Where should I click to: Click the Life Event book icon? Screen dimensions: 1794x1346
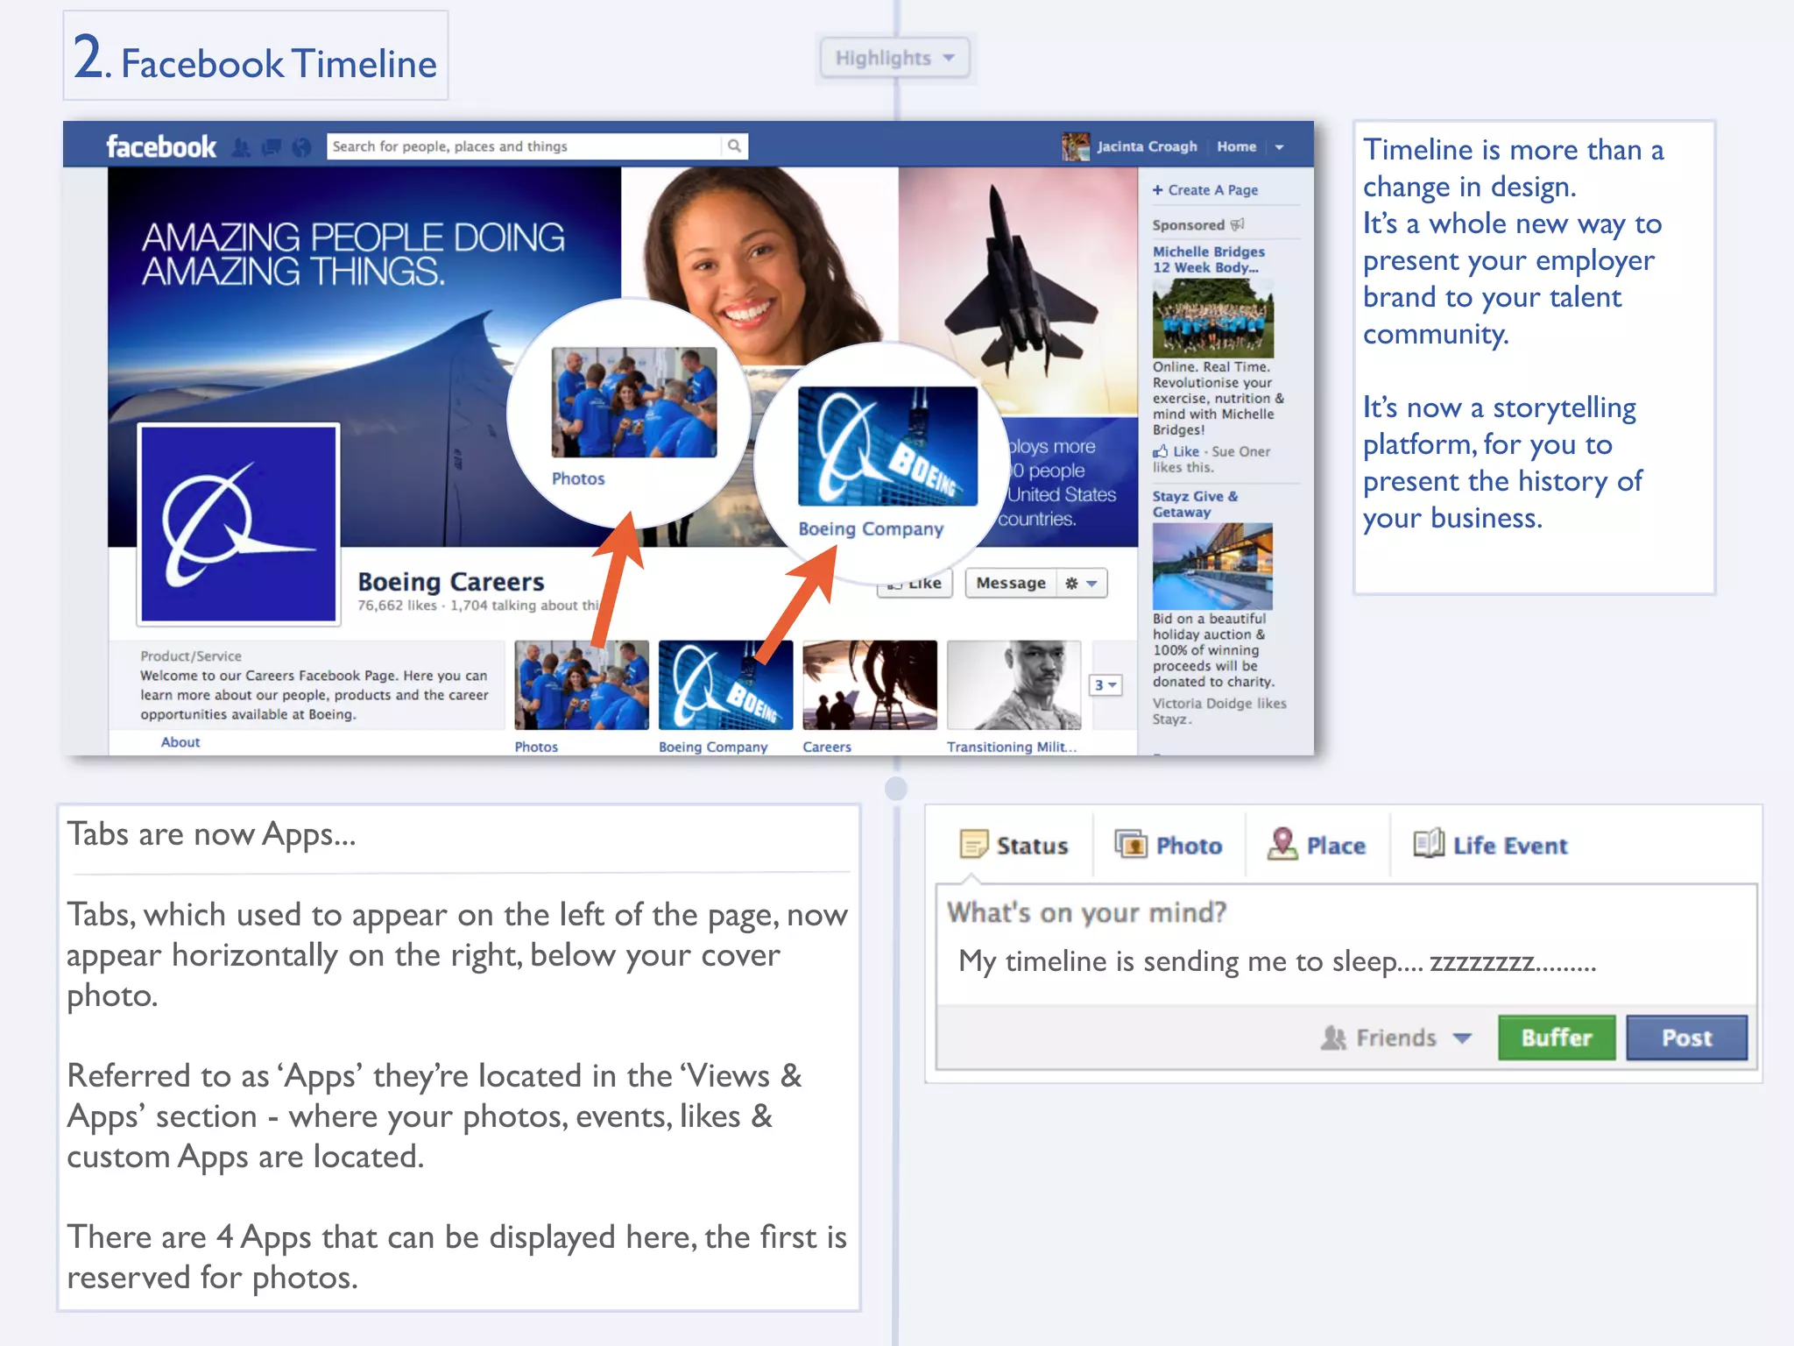click(1429, 844)
